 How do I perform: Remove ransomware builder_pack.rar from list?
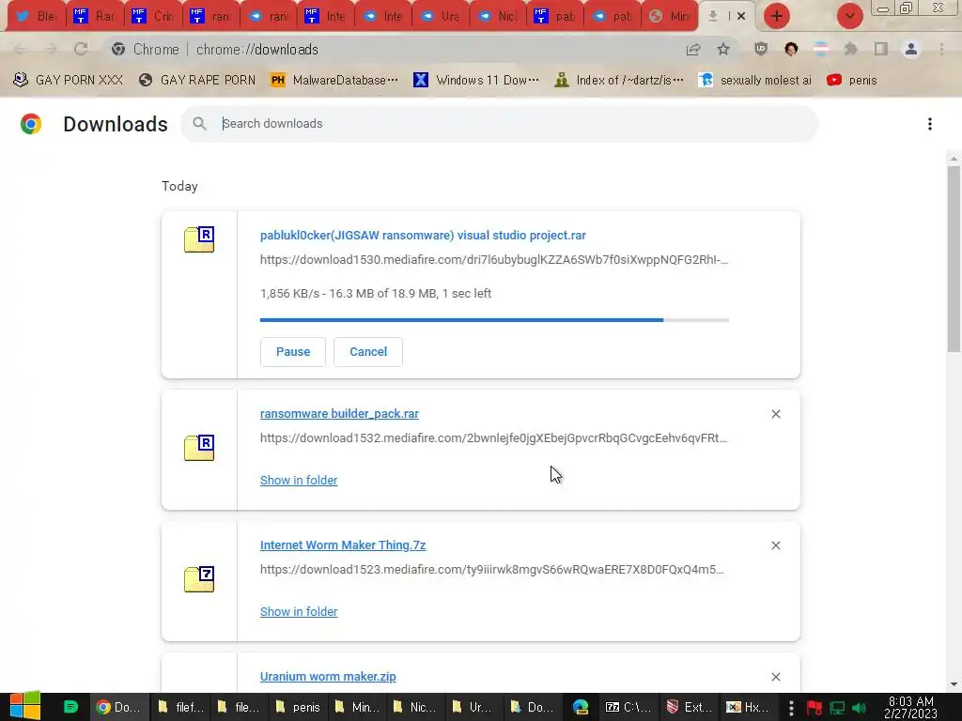(x=775, y=414)
